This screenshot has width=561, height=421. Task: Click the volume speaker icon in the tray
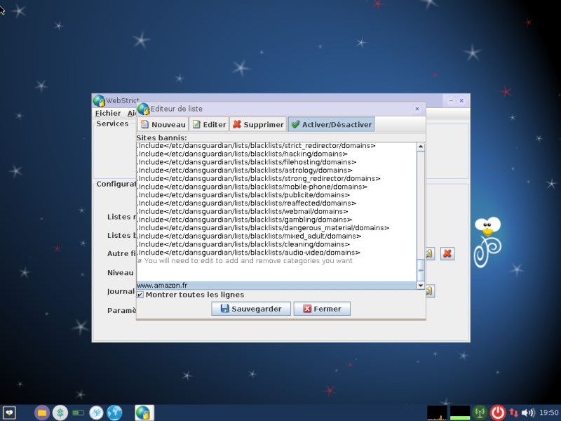tap(528, 413)
